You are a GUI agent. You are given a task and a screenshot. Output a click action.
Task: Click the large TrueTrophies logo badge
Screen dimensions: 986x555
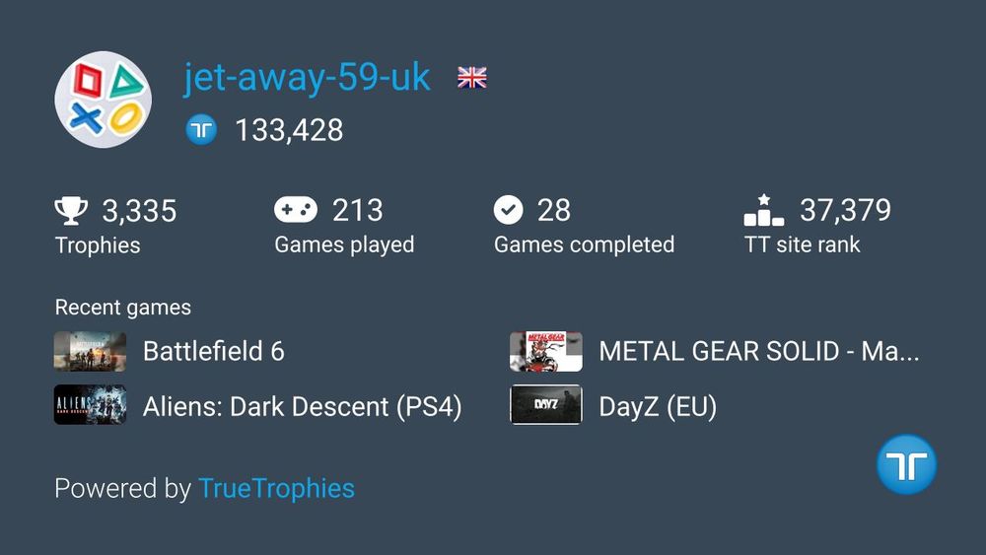[x=906, y=464]
